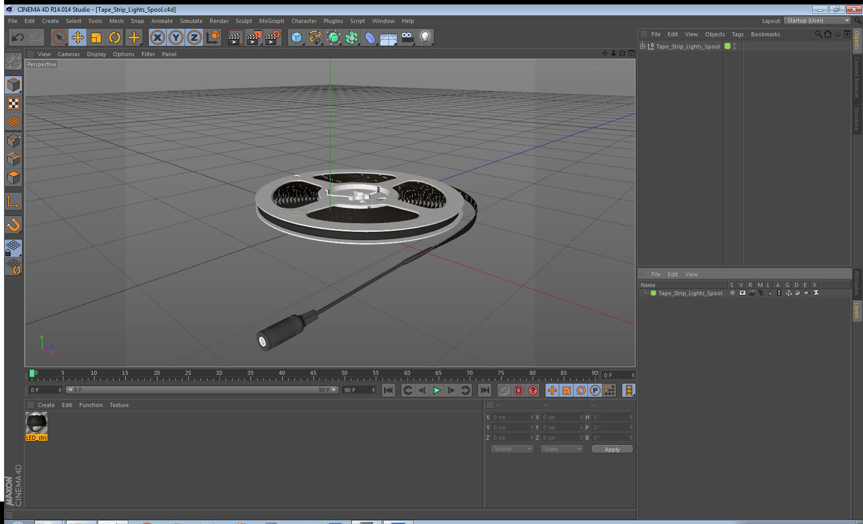This screenshot has height=524, width=863.
Task: Click the blue Bend deformer icon
Action: pos(370,37)
